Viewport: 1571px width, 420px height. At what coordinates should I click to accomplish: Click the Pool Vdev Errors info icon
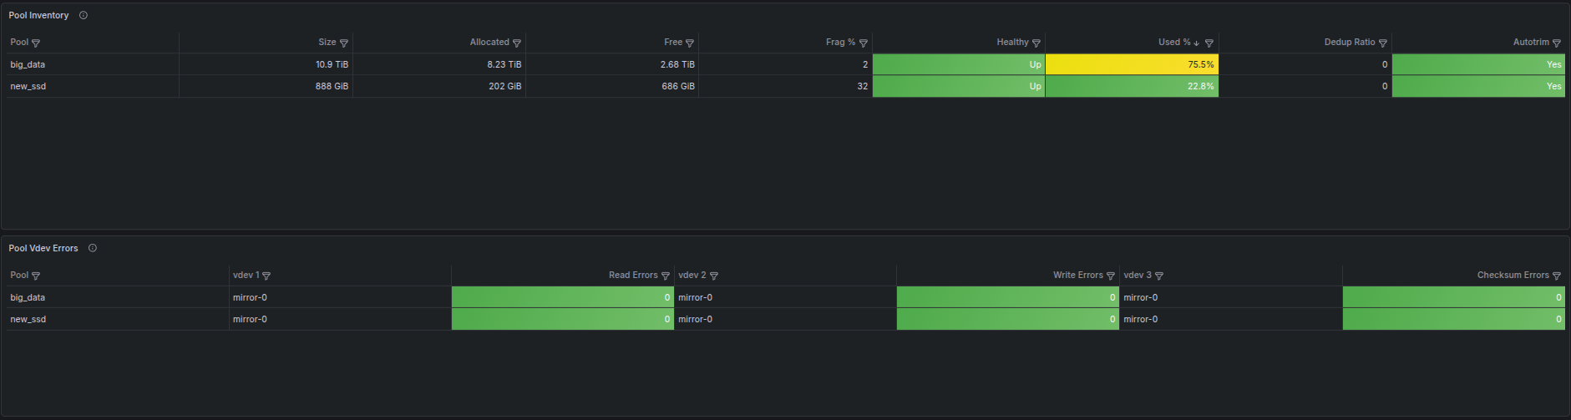[93, 248]
